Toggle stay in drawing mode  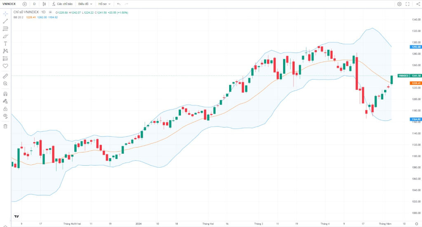5,101
